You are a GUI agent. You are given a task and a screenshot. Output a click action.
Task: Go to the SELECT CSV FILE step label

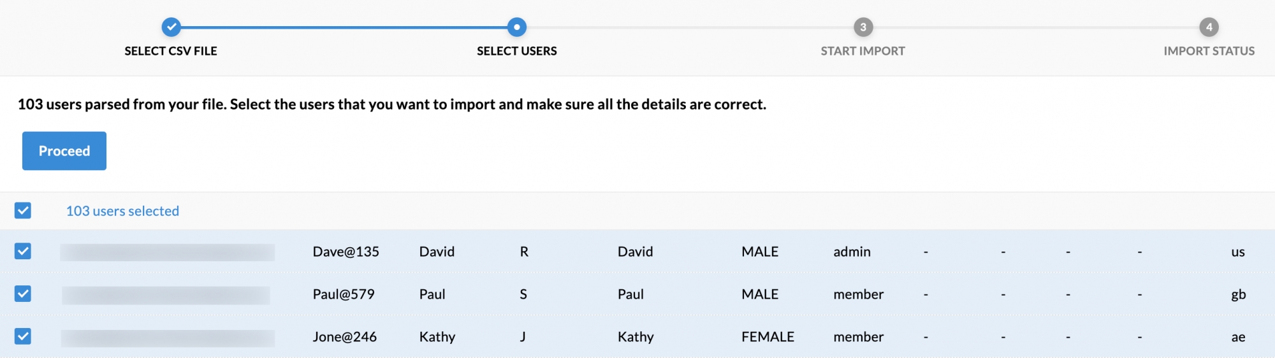pyautogui.click(x=171, y=51)
